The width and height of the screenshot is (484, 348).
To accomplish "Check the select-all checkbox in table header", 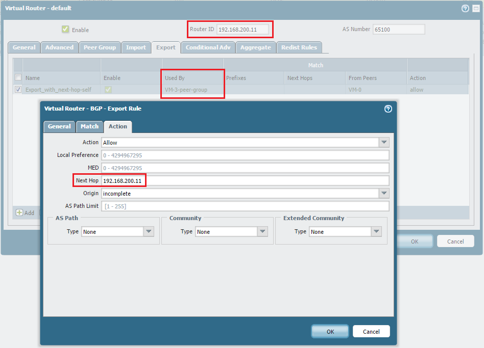I will tap(18, 78).
